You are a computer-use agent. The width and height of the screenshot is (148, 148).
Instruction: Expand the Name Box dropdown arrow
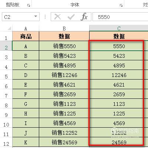coord(36,16)
